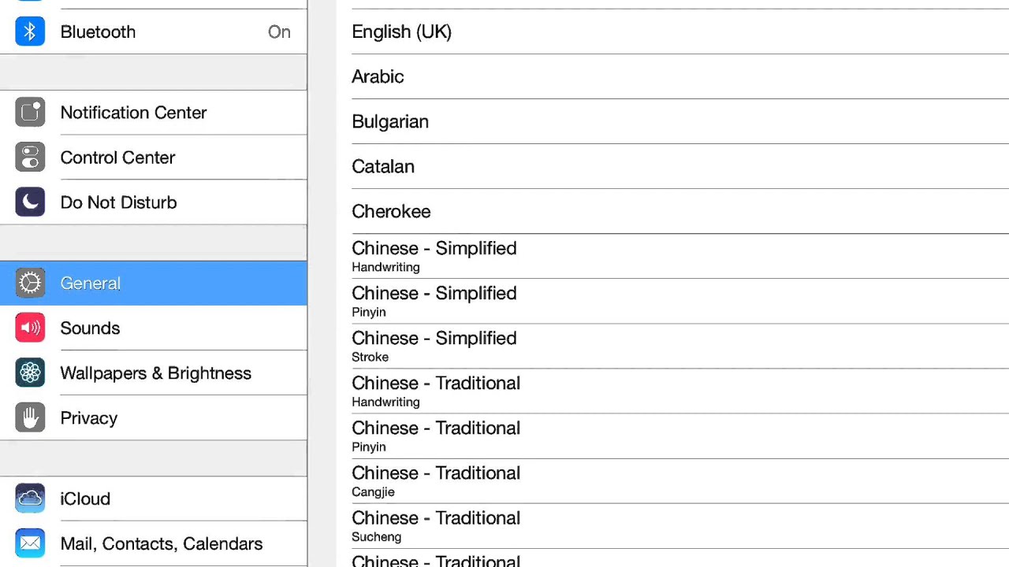Open Notification Center settings
The image size is (1009, 567).
point(154,113)
